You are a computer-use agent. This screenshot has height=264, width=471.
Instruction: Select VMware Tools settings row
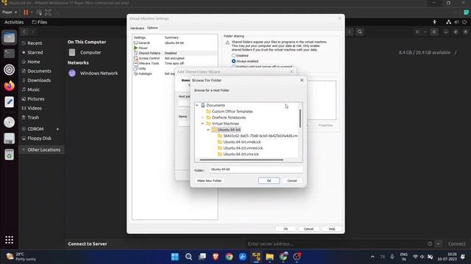click(x=175, y=63)
